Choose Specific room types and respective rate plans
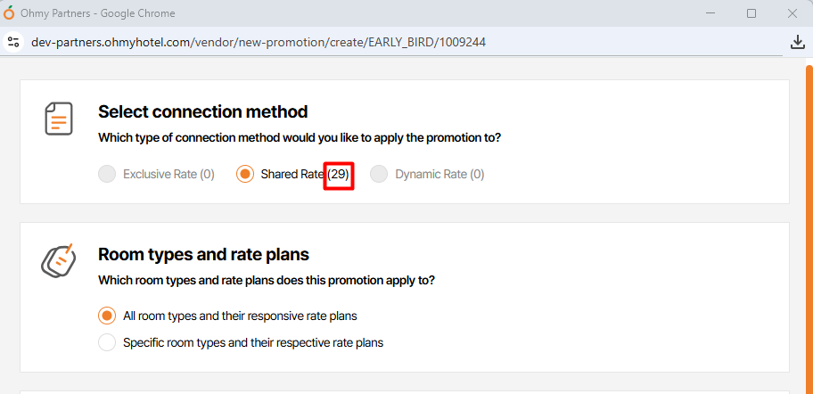The height and width of the screenshot is (394, 813). [x=107, y=342]
